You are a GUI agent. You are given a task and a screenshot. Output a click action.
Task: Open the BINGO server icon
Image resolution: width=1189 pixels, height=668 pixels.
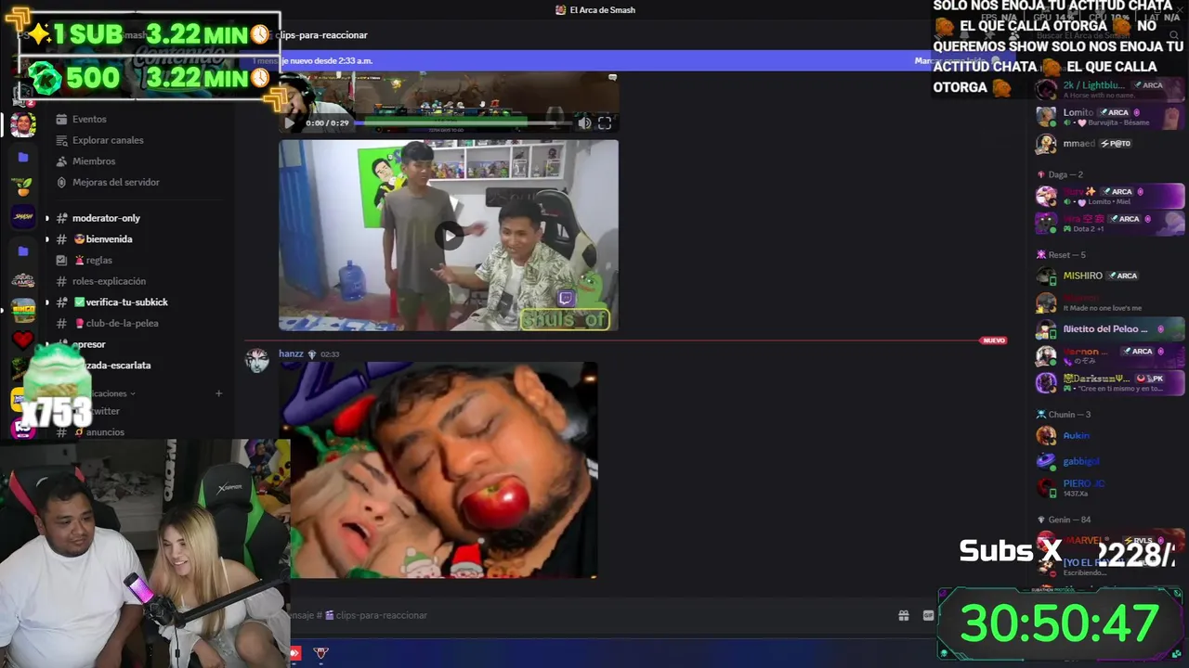pos(23,311)
